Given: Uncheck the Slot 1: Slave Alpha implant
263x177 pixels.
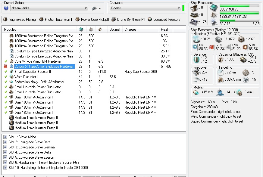Looking at the screenshot, I should [x=5, y=137].
